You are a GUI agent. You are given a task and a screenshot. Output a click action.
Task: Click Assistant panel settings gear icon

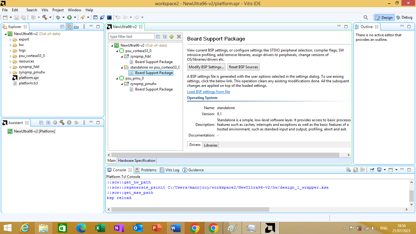pos(55,122)
